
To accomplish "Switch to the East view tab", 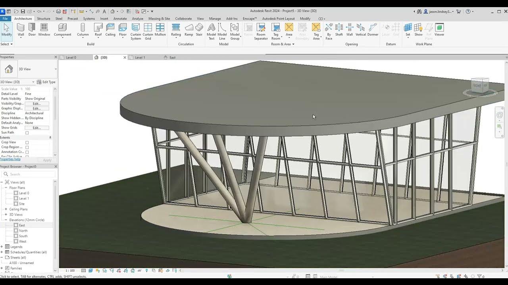I will point(172,57).
